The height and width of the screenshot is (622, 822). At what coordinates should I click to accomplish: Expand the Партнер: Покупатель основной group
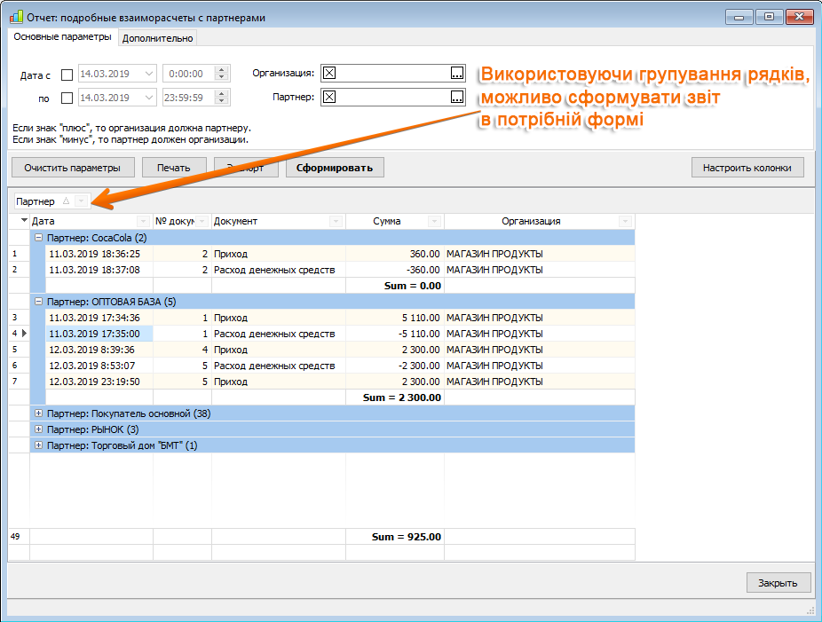[38, 413]
